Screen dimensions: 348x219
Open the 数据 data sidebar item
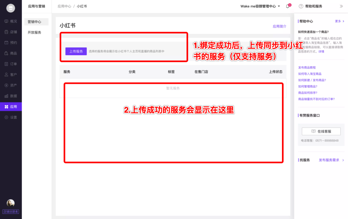tap(11, 96)
